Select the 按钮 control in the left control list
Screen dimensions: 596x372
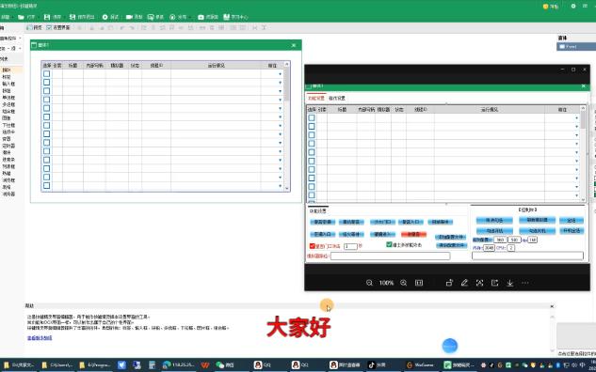[x=7, y=91]
